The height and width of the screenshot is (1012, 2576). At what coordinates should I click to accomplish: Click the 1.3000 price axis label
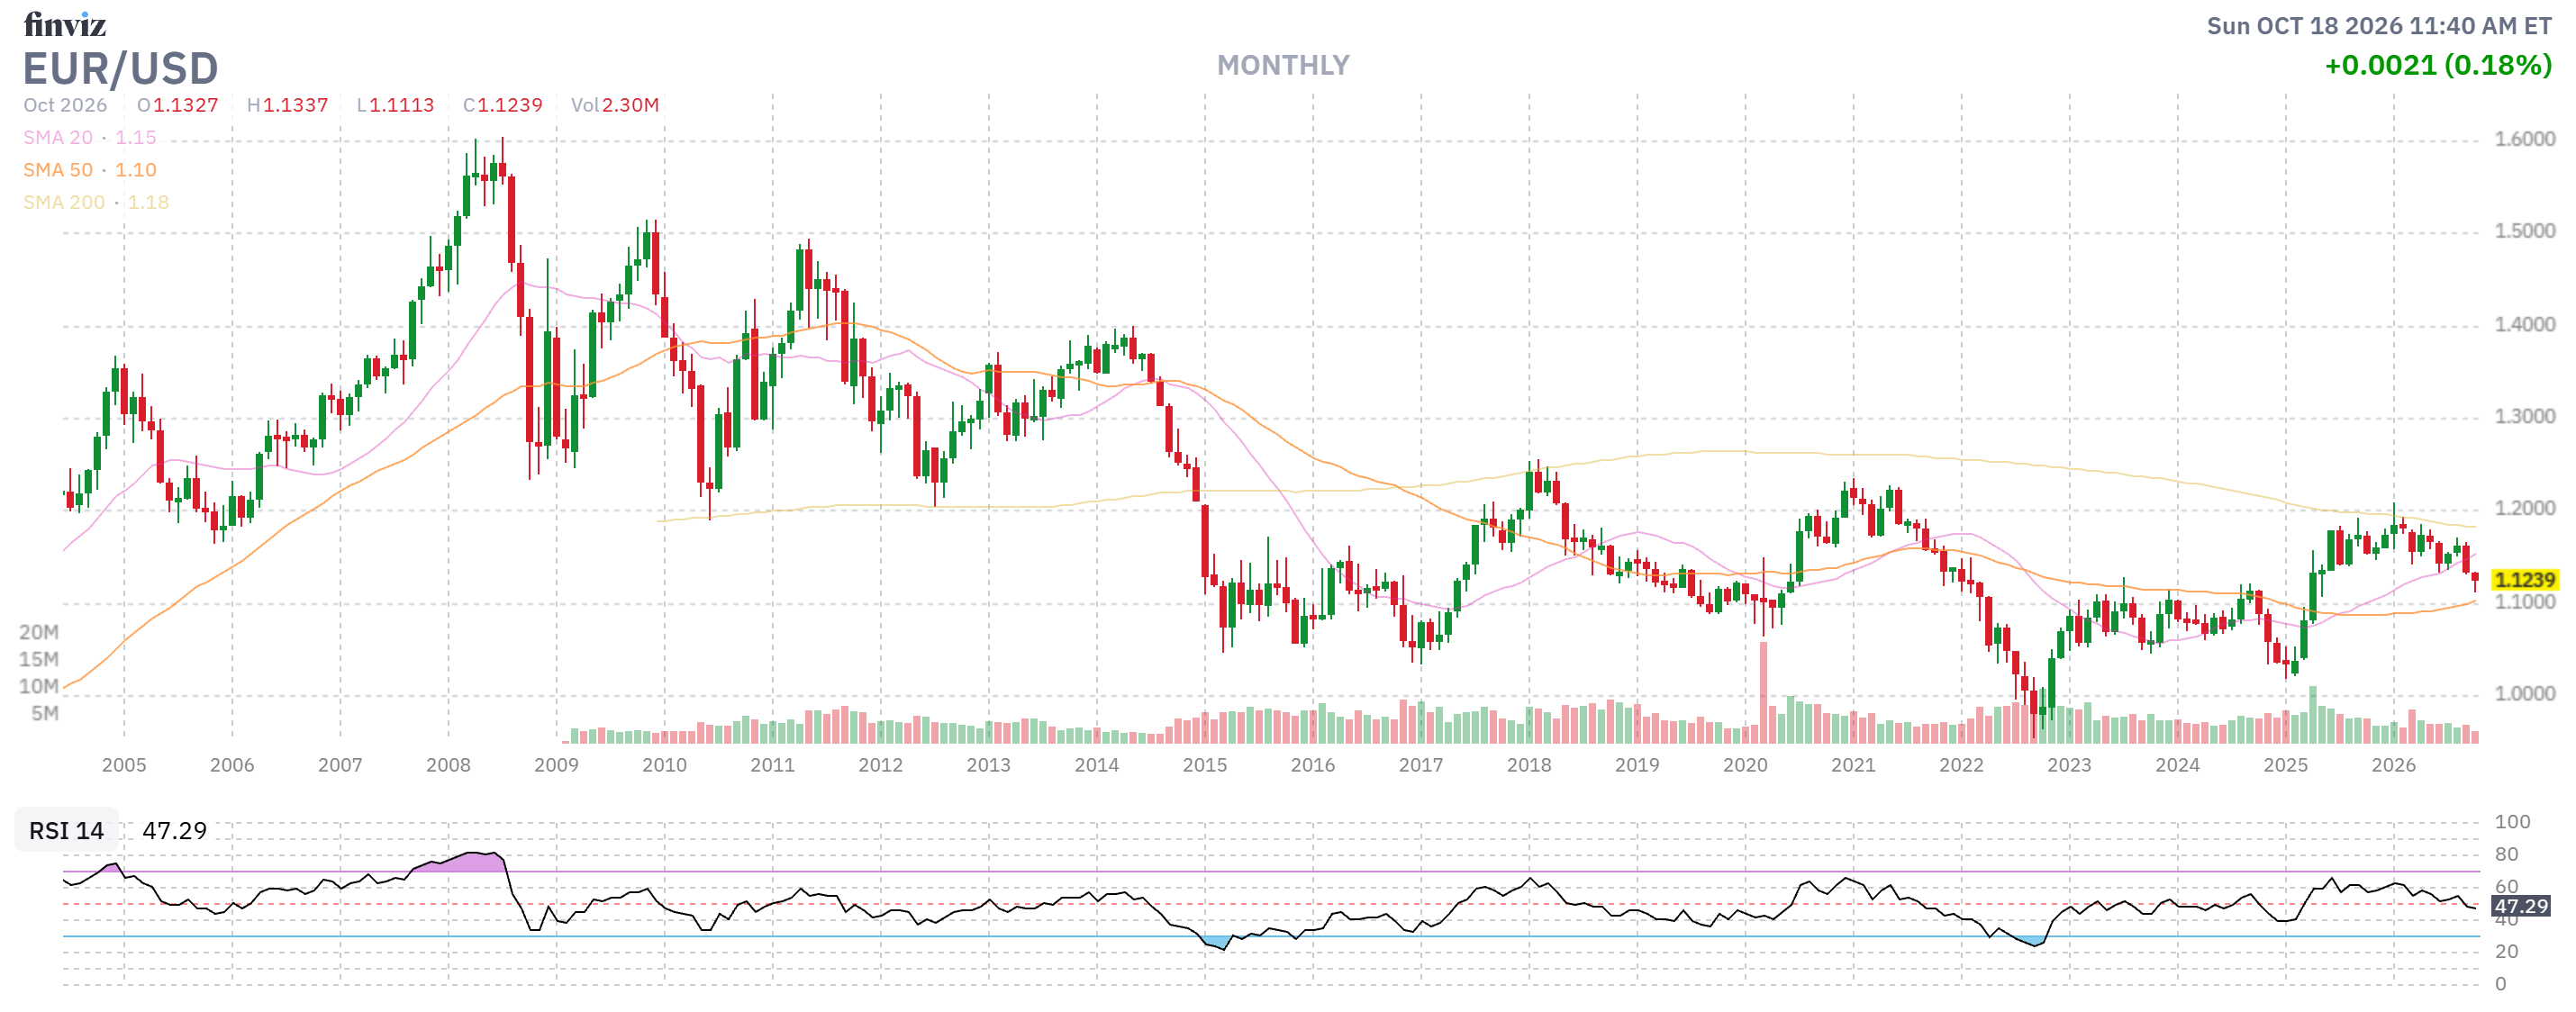(2524, 416)
